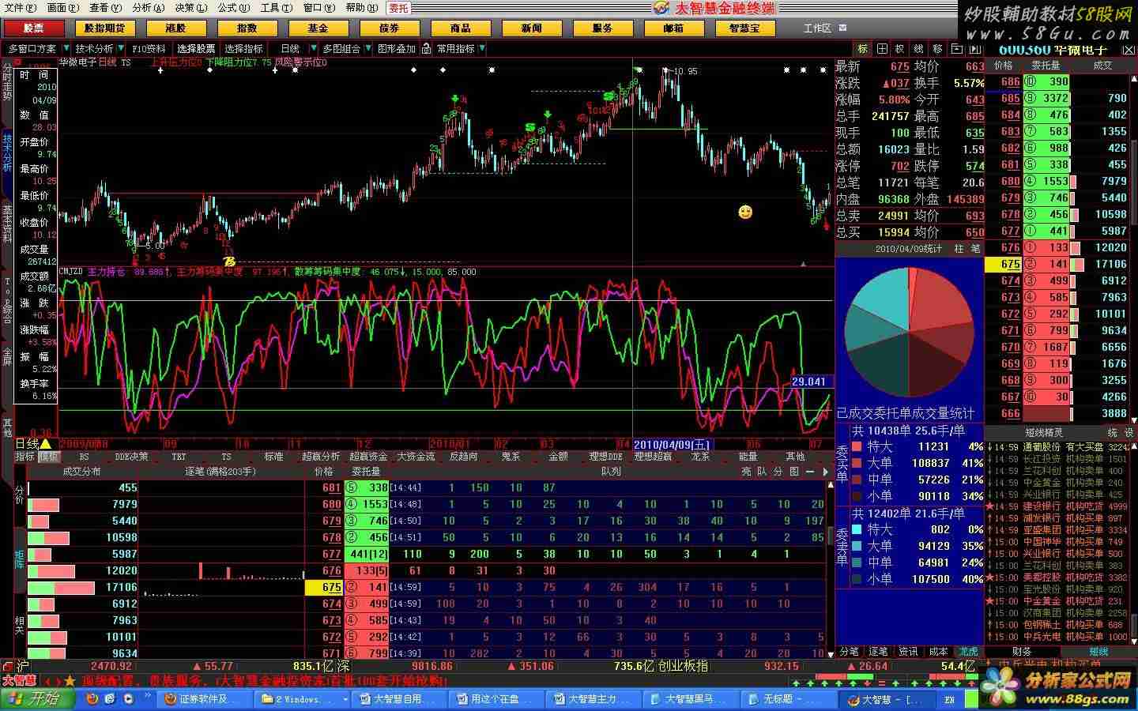1138x711 pixels.
Task: Click the 图 icon in queue header
Action: click(794, 472)
